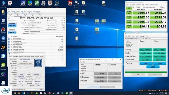
Task: Click Start in AS SSD Copy-Benchmark
Action: click(x=93, y=87)
